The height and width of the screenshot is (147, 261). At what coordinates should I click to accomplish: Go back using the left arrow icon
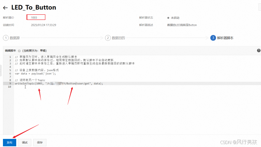point(5,8)
